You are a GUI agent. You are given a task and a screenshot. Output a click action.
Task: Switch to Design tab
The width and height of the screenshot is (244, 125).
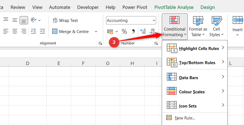(207, 7)
